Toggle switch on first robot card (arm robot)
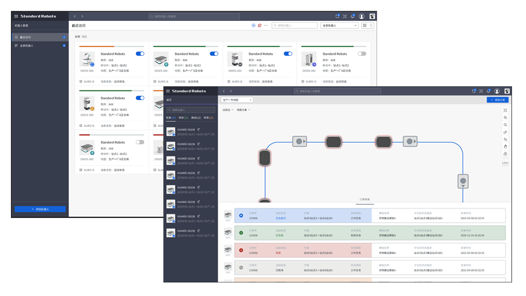Image resolution: width=526 pixels, height=296 pixels. coord(140,54)
